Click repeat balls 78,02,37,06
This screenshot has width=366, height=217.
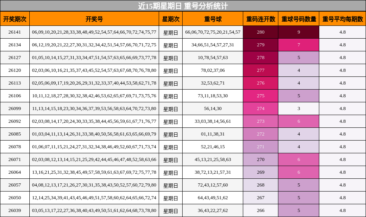pos(213,70)
